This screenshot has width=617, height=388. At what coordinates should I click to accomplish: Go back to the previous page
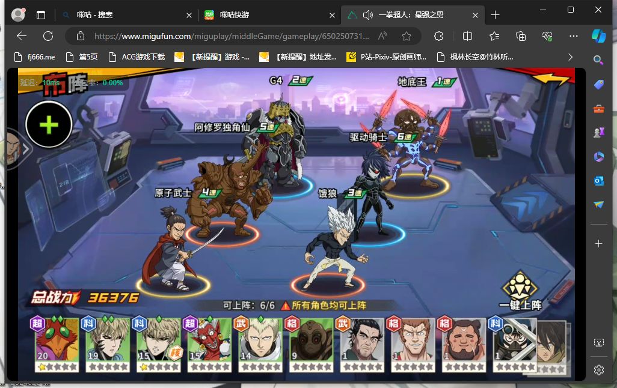(x=22, y=36)
